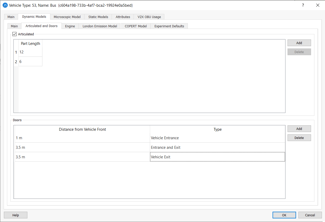Select the Entrance and Exit type cell

point(217,147)
